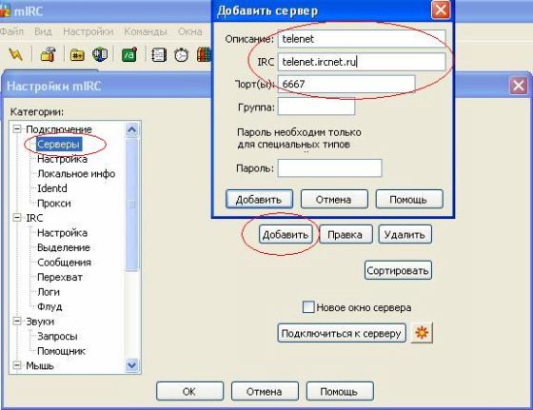Open the green /a aliases editor icon
Screen dimensions: 533x410
[129, 54]
